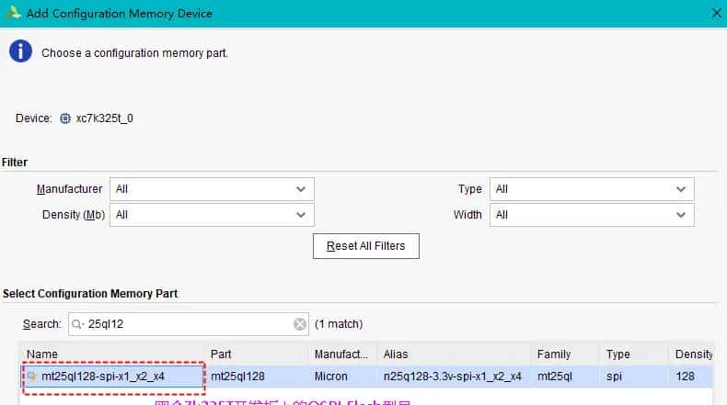This screenshot has width=727, height=405.
Task: Click the chip icon beside xc7k325t_0
Action: click(x=64, y=118)
